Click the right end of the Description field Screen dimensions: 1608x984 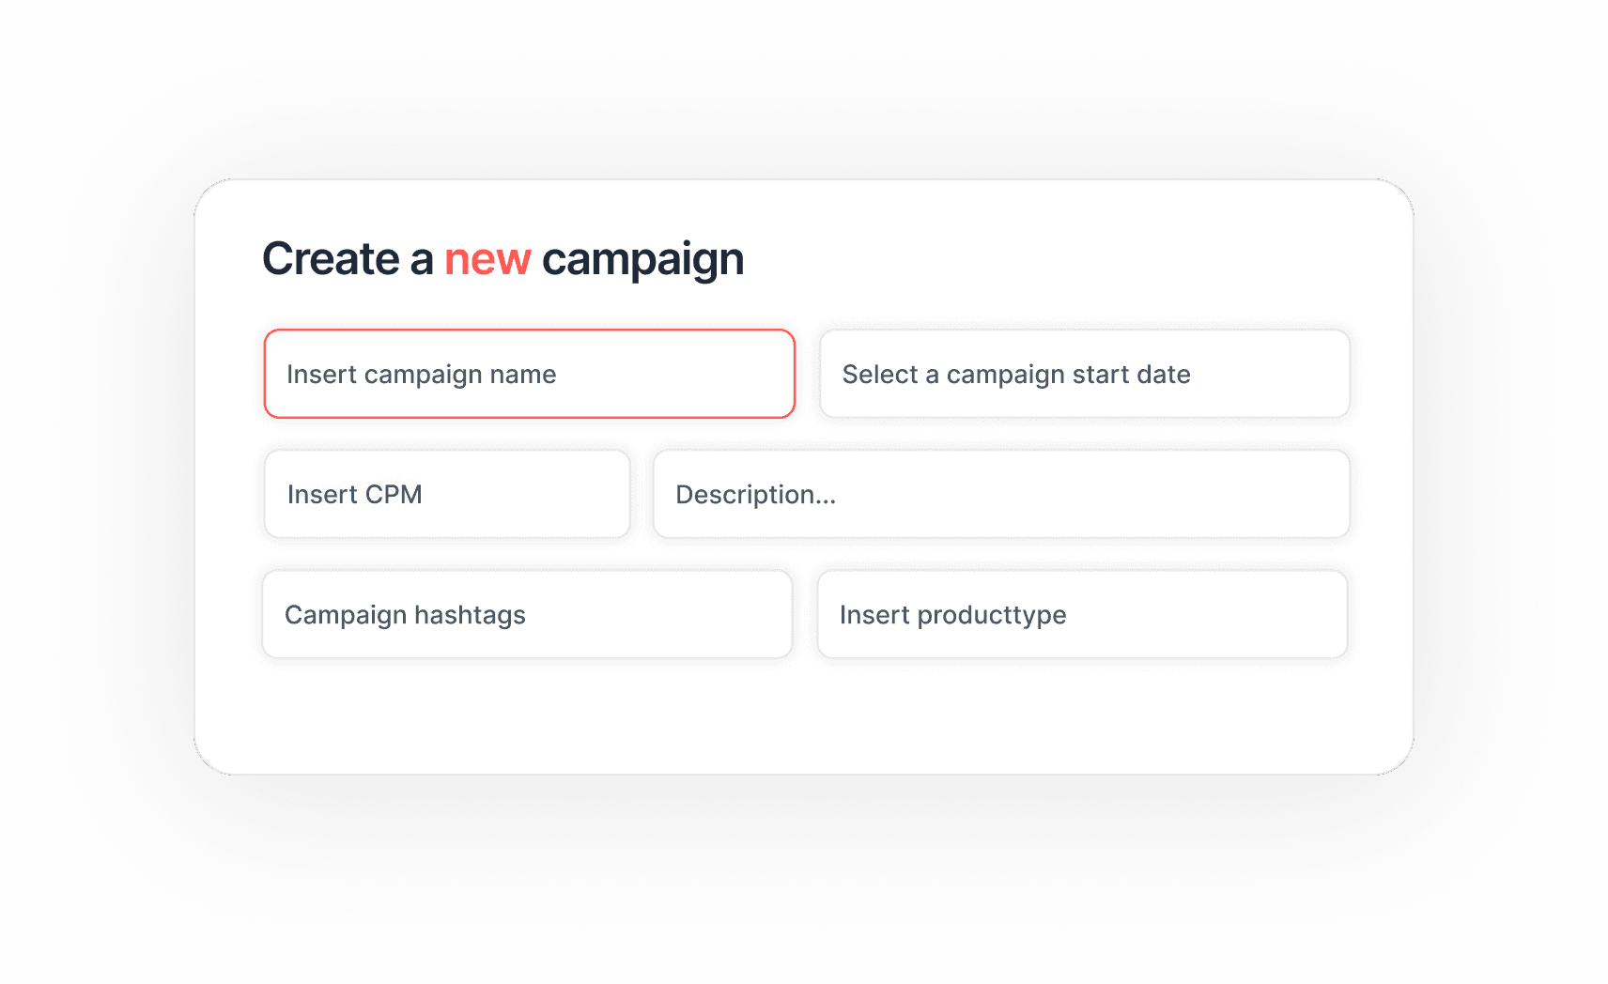[x=1306, y=494]
